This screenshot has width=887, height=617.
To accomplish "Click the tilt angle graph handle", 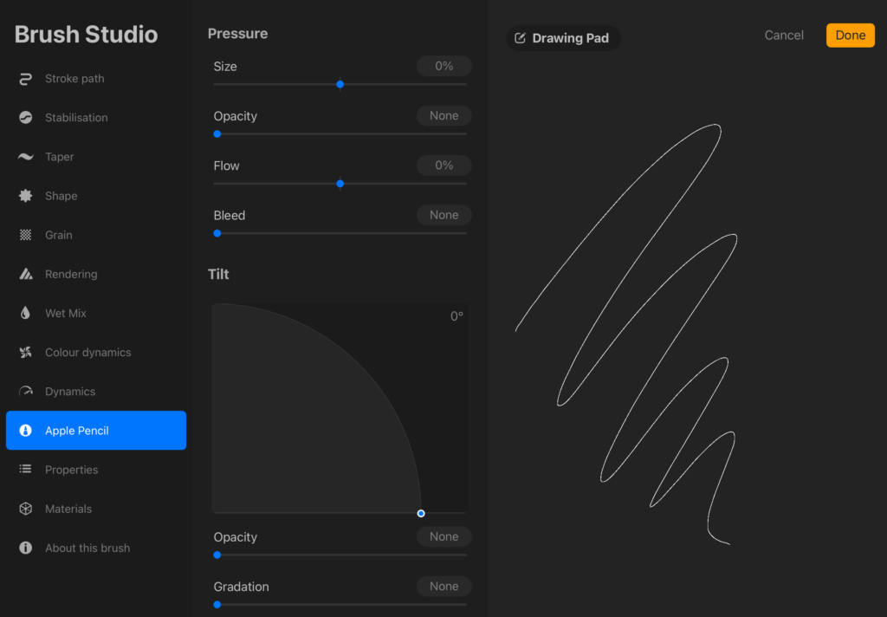I will point(421,513).
